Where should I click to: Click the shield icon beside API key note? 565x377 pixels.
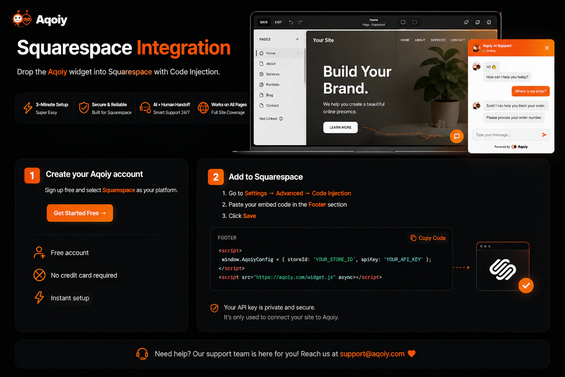tap(214, 308)
